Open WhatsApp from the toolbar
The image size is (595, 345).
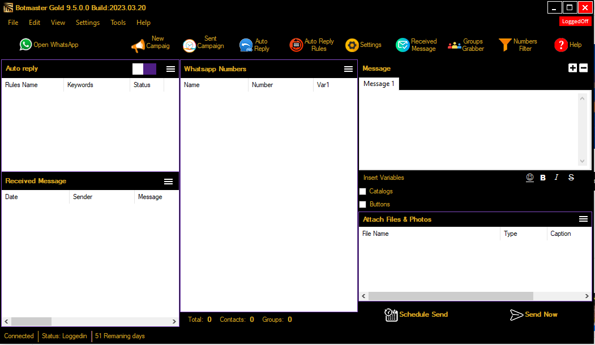(x=49, y=44)
